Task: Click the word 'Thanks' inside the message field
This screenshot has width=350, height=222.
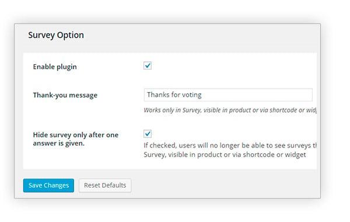Action: point(158,95)
